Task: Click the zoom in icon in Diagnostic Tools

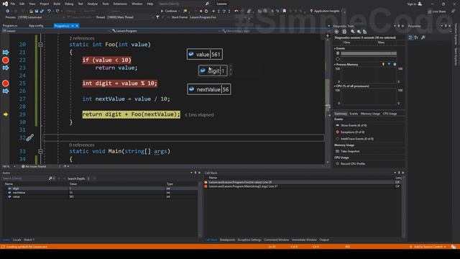Action: click(353, 32)
